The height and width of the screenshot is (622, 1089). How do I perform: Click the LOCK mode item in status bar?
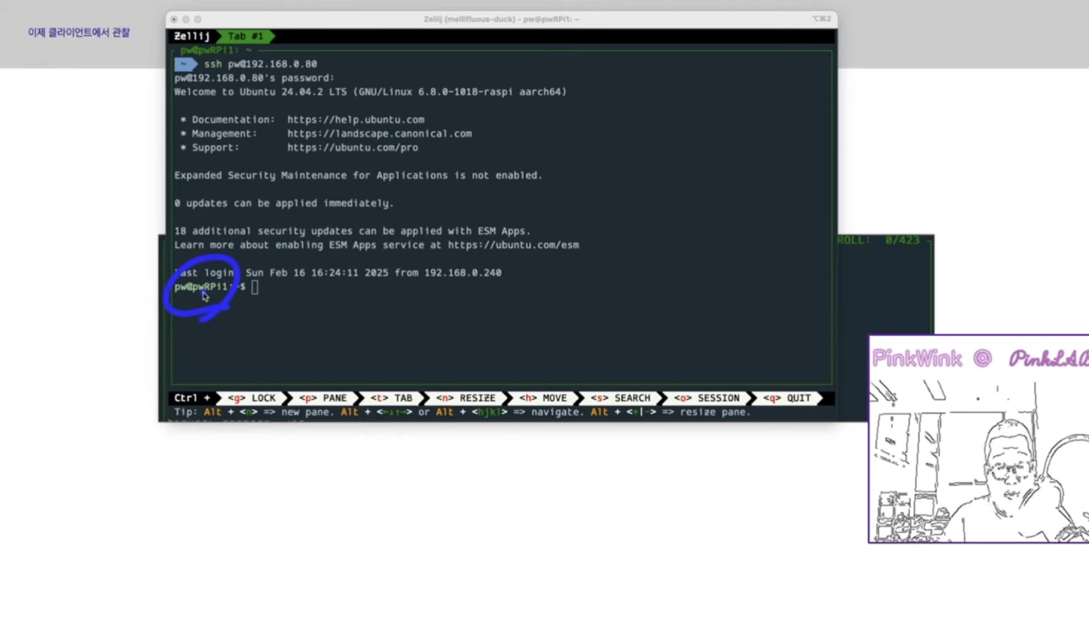pyautogui.click(x=252, y=398)
